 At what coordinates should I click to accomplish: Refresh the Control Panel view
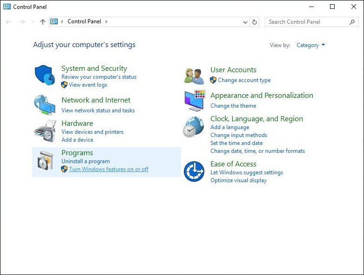[255, 22]
